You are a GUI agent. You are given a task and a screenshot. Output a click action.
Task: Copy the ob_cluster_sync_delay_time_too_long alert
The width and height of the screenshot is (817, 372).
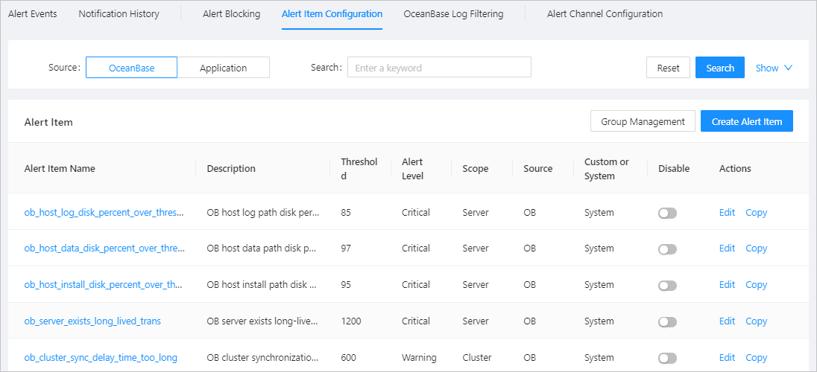(757, 358)
